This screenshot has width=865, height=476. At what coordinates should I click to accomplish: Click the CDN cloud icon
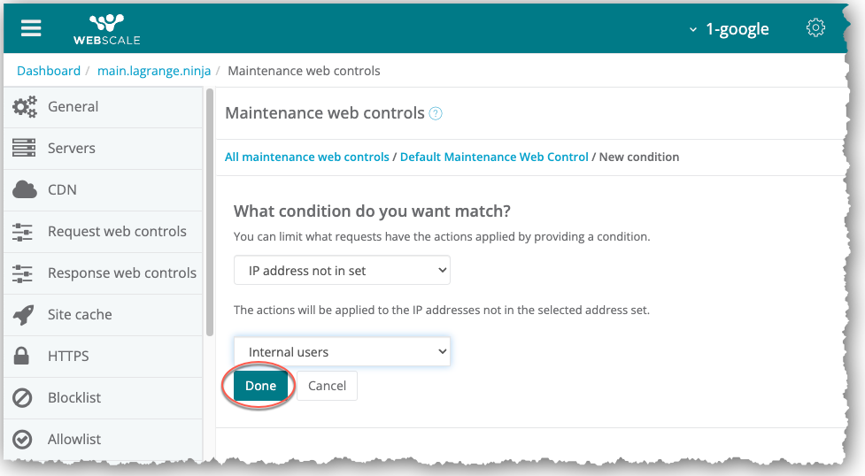(x=24, y=189)
